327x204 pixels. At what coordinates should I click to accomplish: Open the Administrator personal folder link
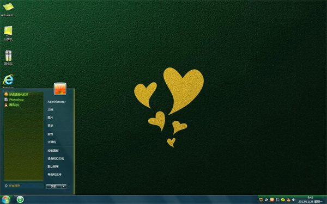[57, 102]
